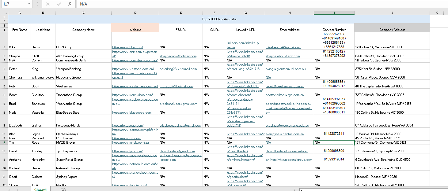Open the https://www.tyro.com/ link
This screenshot has width=448, height=191.
pos(127,151)
